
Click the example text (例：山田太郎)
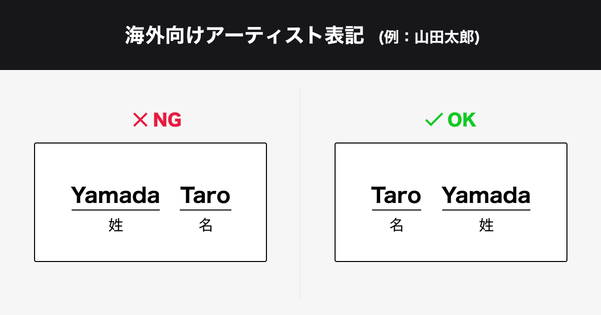(429, 38)
